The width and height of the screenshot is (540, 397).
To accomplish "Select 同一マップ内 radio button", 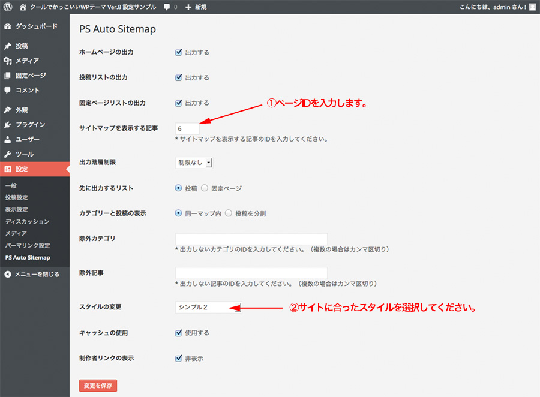I will coord(178,213).
